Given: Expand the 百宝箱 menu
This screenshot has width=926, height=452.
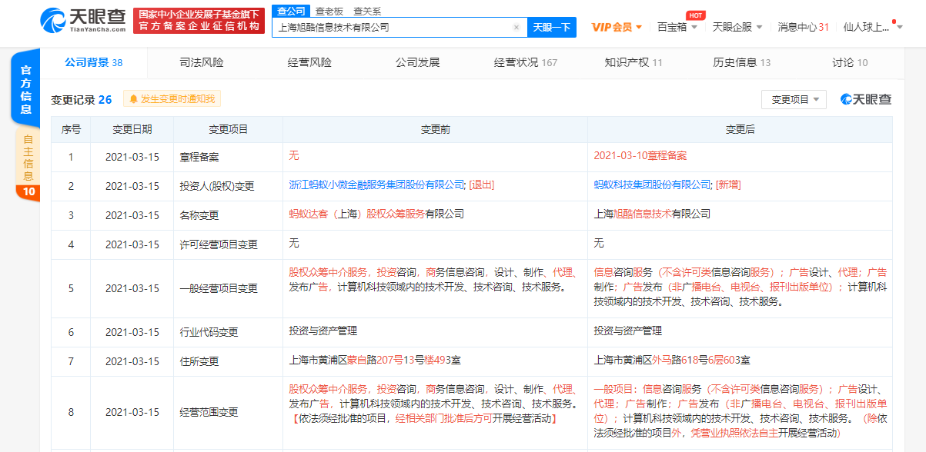Looking at the screenshot, I should point(677,27).
